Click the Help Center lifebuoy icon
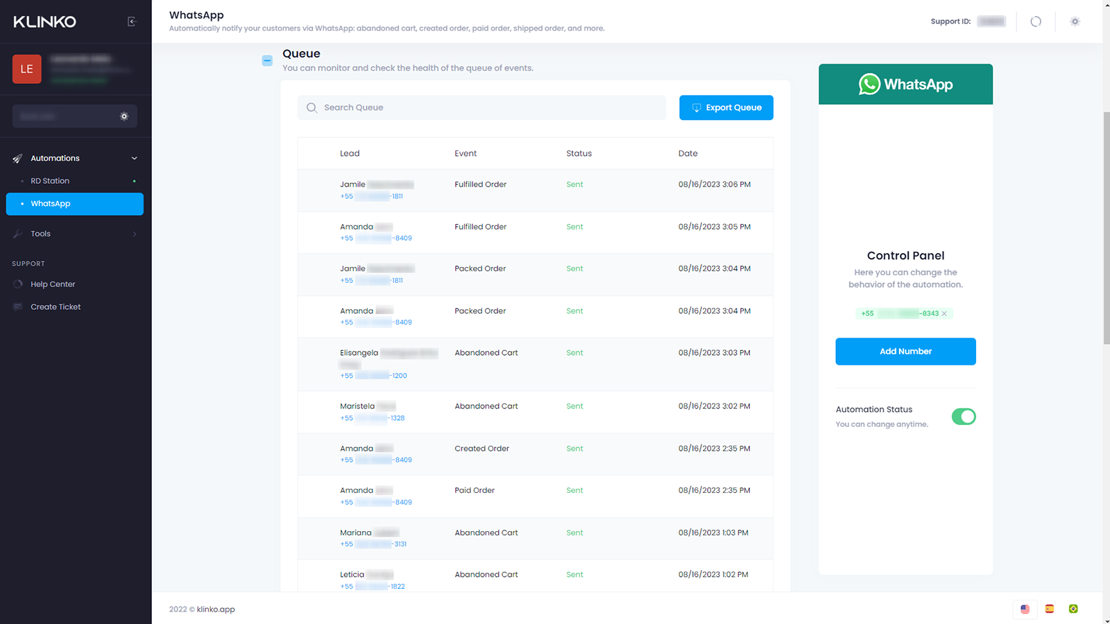 point(17,284)
